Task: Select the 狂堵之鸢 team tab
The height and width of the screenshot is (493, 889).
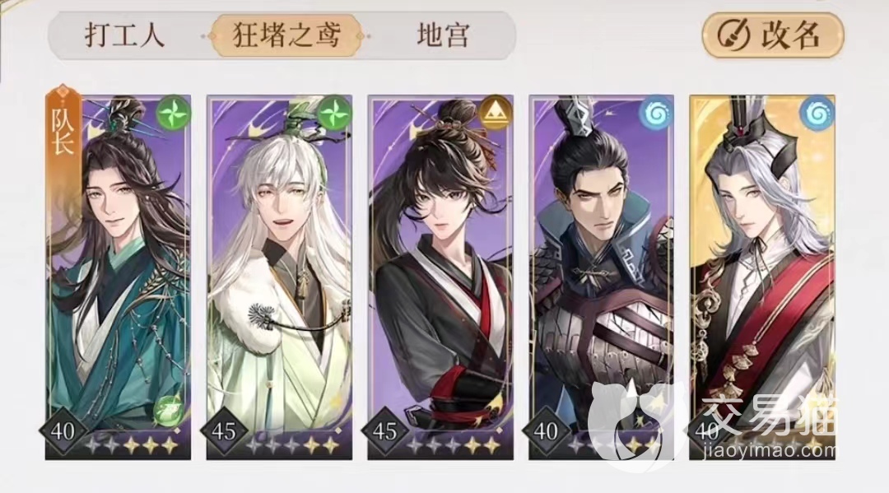Action: [x=287, y=35]
